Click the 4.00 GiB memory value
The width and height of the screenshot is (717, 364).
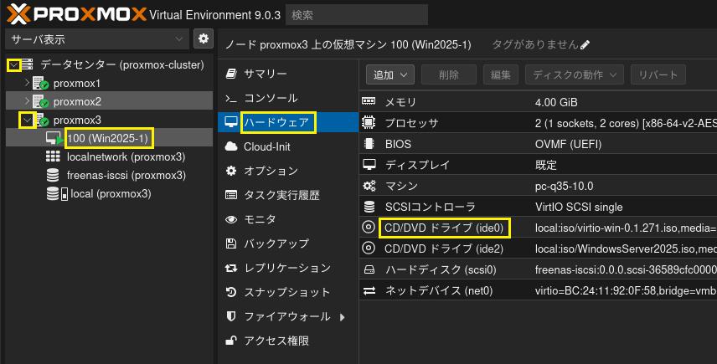coord(556,102)
